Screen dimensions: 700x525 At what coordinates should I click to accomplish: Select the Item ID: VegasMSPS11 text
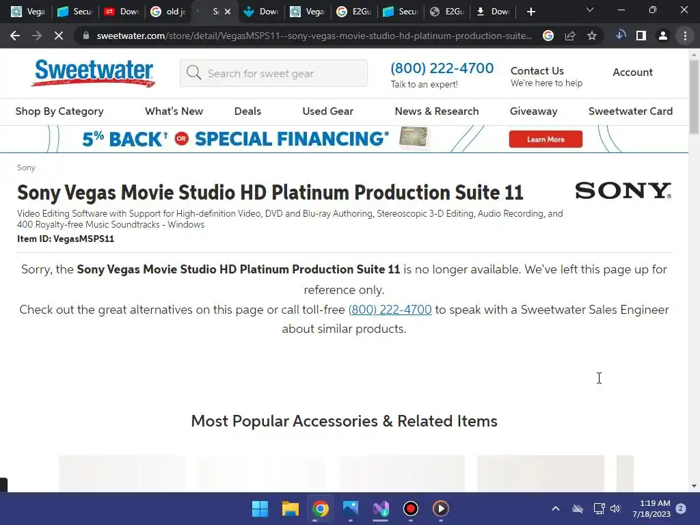coord(66,239)
